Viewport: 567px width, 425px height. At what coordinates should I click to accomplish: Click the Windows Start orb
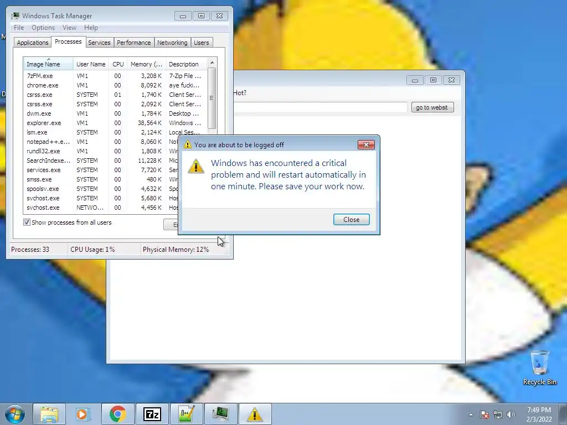point(14,414)
